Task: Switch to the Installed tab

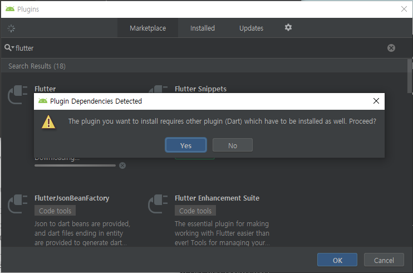Action: click(202, 28)
